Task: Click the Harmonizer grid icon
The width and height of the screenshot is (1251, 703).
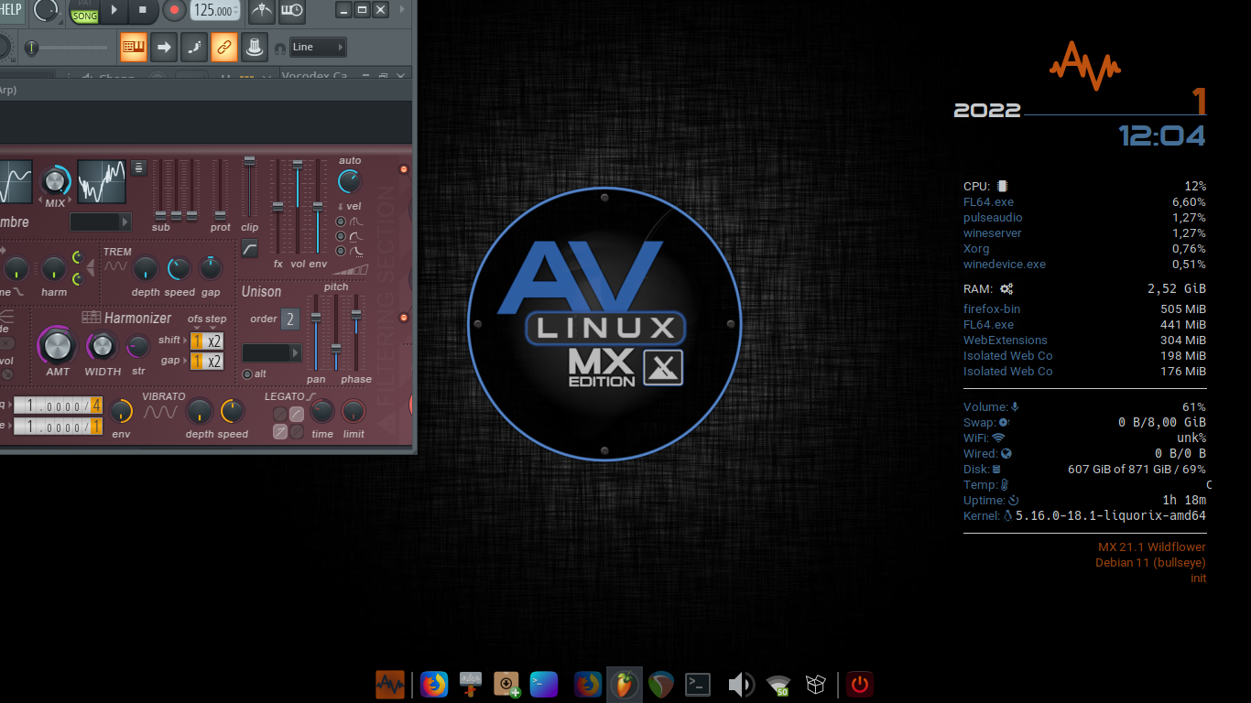Action: coord(91,318)
